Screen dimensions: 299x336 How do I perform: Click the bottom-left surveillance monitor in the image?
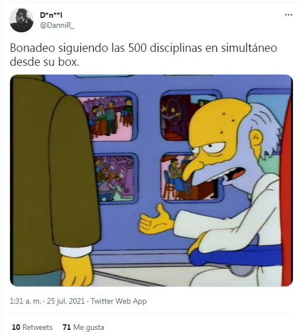click(116, 178)
